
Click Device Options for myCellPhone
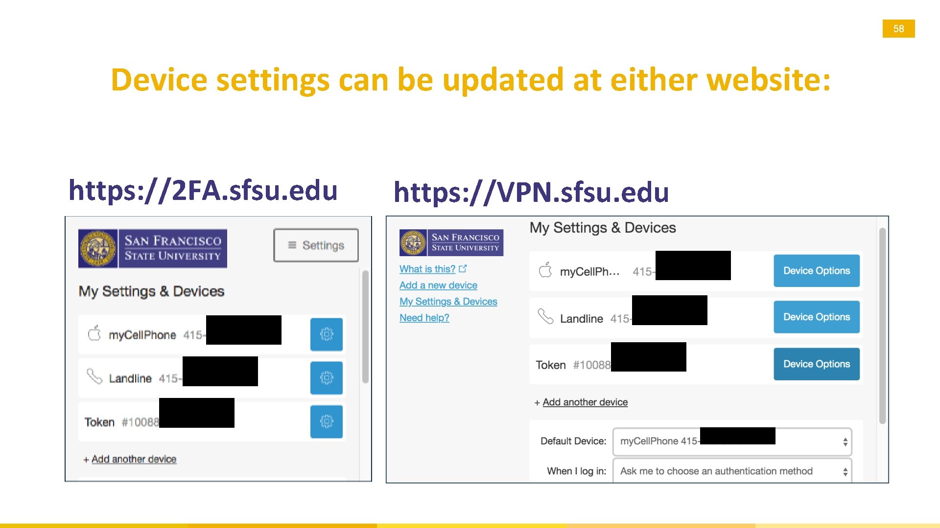tap(816, 271)
